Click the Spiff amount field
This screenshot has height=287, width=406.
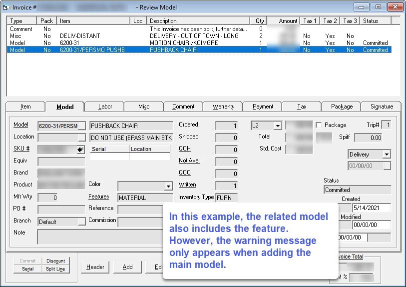pyautogui.click(x=369, y=137)
